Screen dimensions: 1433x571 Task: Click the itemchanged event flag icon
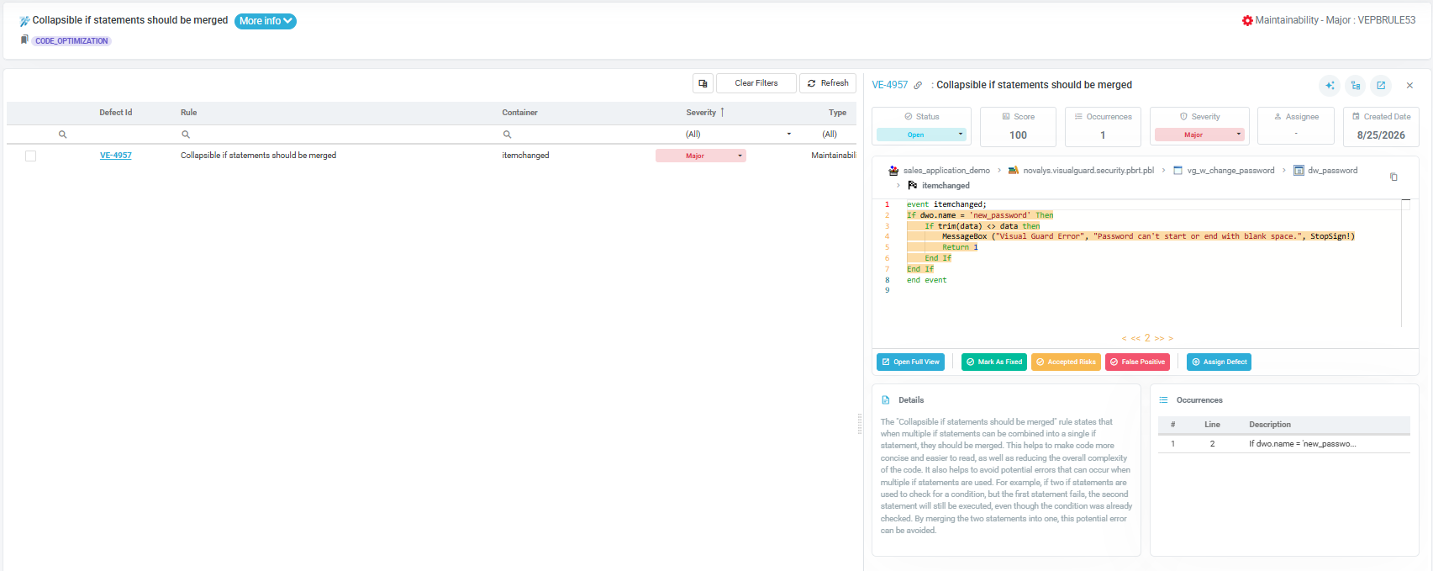913,186
